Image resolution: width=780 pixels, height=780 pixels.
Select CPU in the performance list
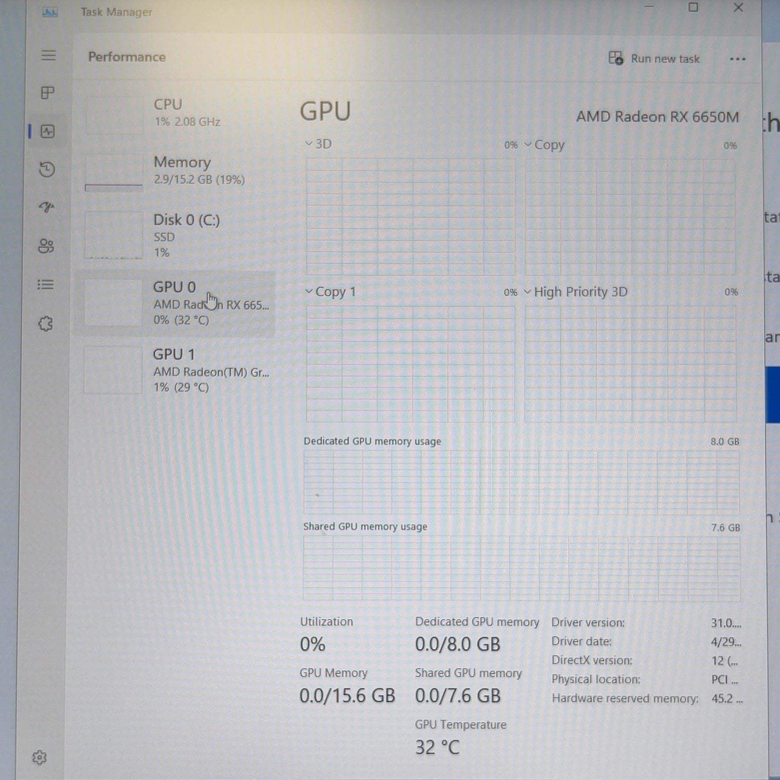177,114
